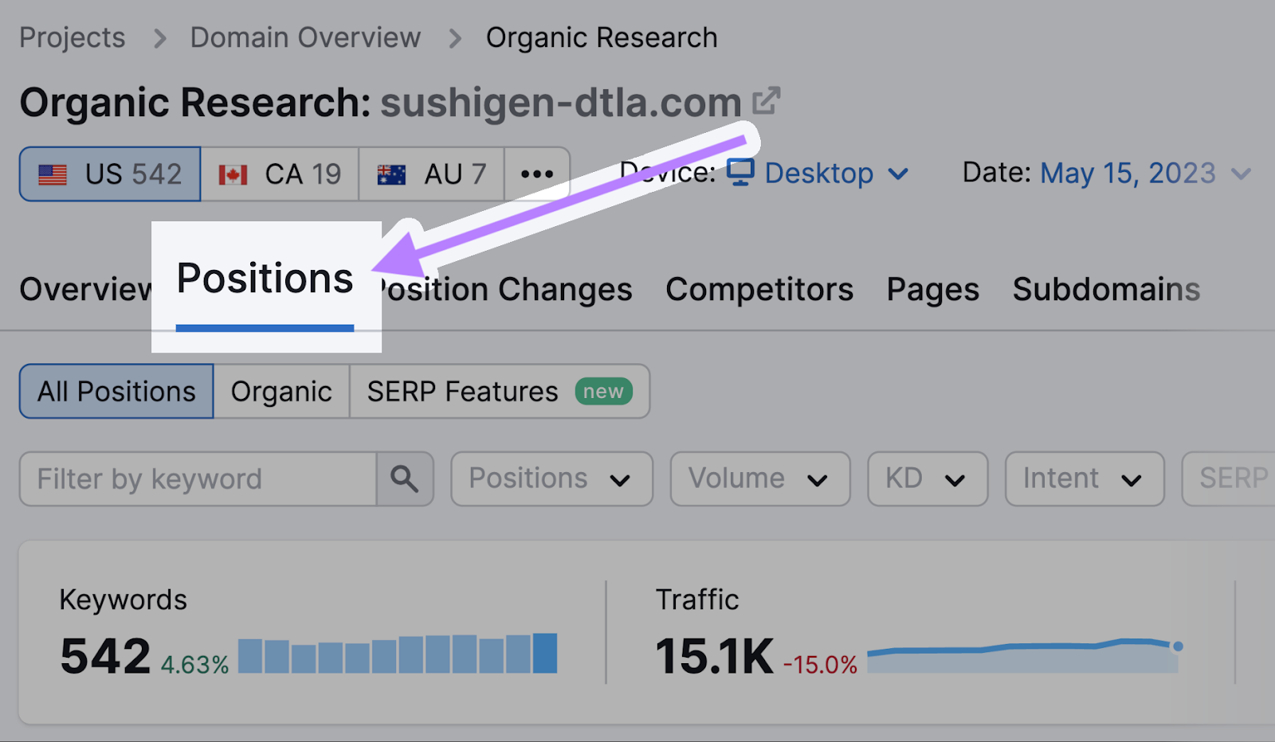Open external link icon beside sushigen-dtla.com

pyautogui.click(x=766, y=101)
